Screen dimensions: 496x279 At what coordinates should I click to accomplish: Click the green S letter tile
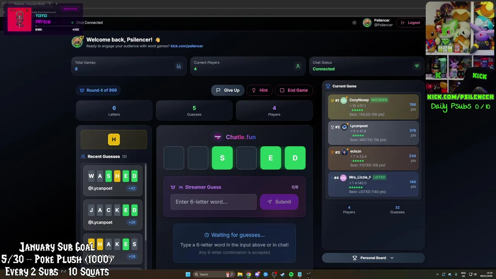(x=222, y=158)
